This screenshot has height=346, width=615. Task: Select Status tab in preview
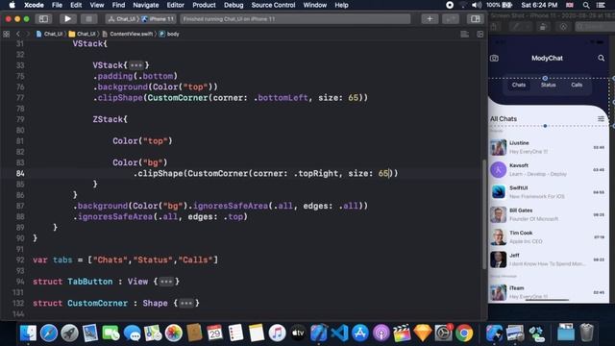pos(548,85)
